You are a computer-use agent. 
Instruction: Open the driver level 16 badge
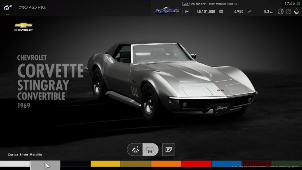point(280,12)
